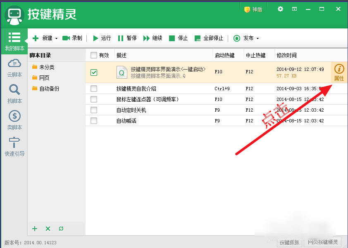Toggle the 有效 select-all header checkbox

pos(94,55)
